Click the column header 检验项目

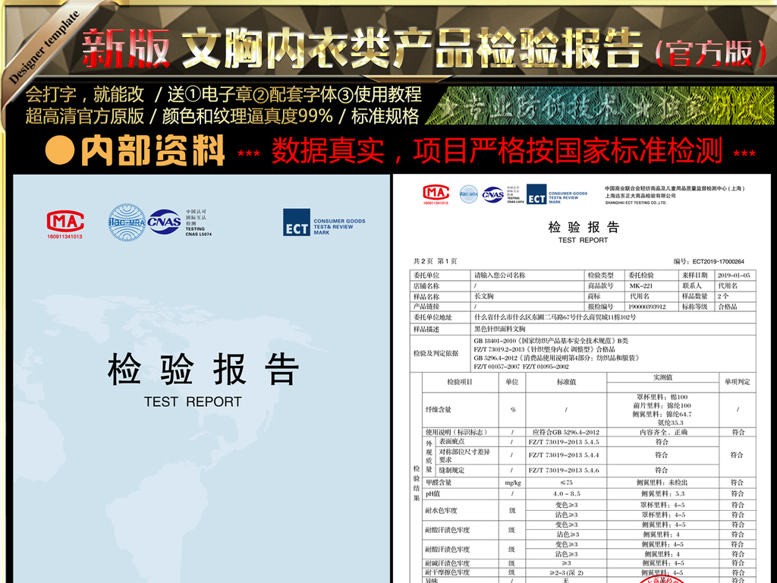point(459,382)
